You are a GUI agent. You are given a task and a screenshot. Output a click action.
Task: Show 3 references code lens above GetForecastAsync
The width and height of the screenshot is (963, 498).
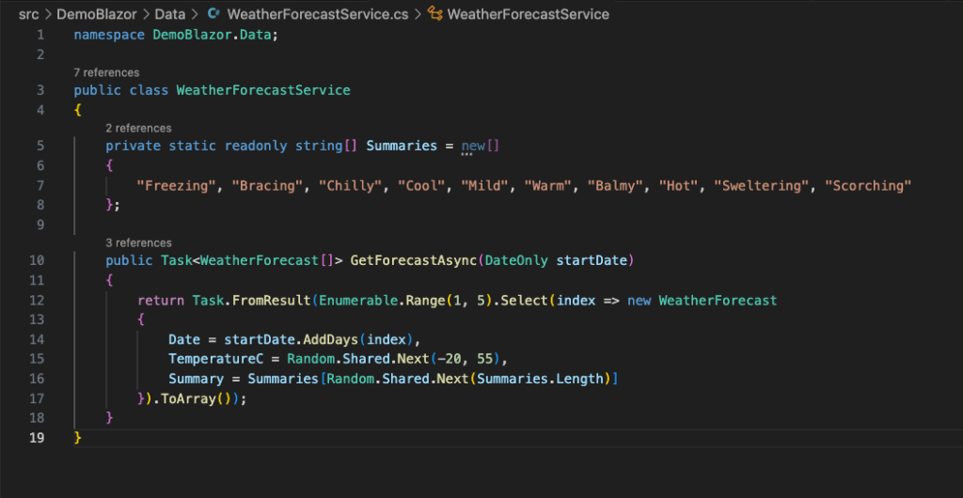[x=138, y=242]
